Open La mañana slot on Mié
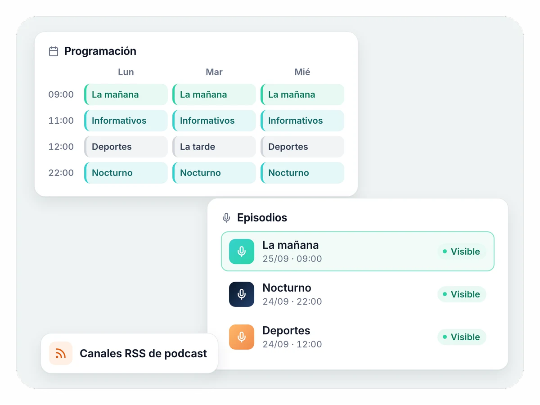The width and height of the screenshot is (540, 405). pyautogui.click(x=302, y=94)
